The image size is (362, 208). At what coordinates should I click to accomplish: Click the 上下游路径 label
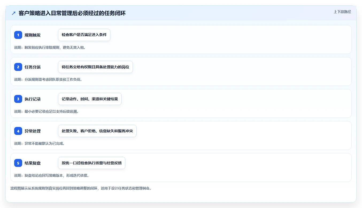pyautogui.click(x=342, y=12)
